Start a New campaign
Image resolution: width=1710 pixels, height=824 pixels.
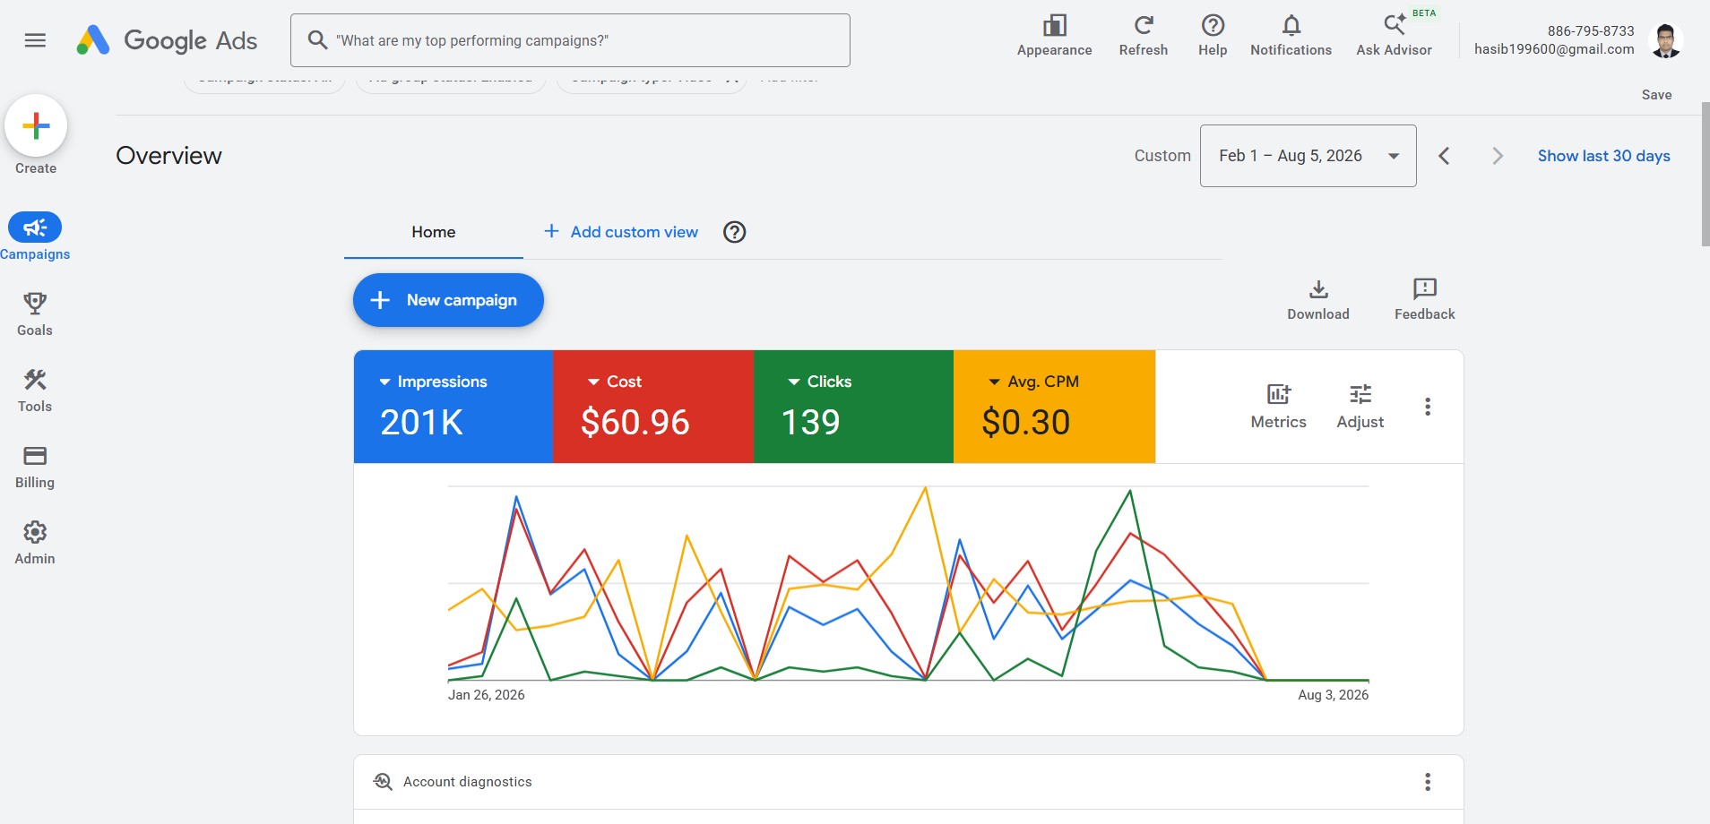click(x=448, y=300)
